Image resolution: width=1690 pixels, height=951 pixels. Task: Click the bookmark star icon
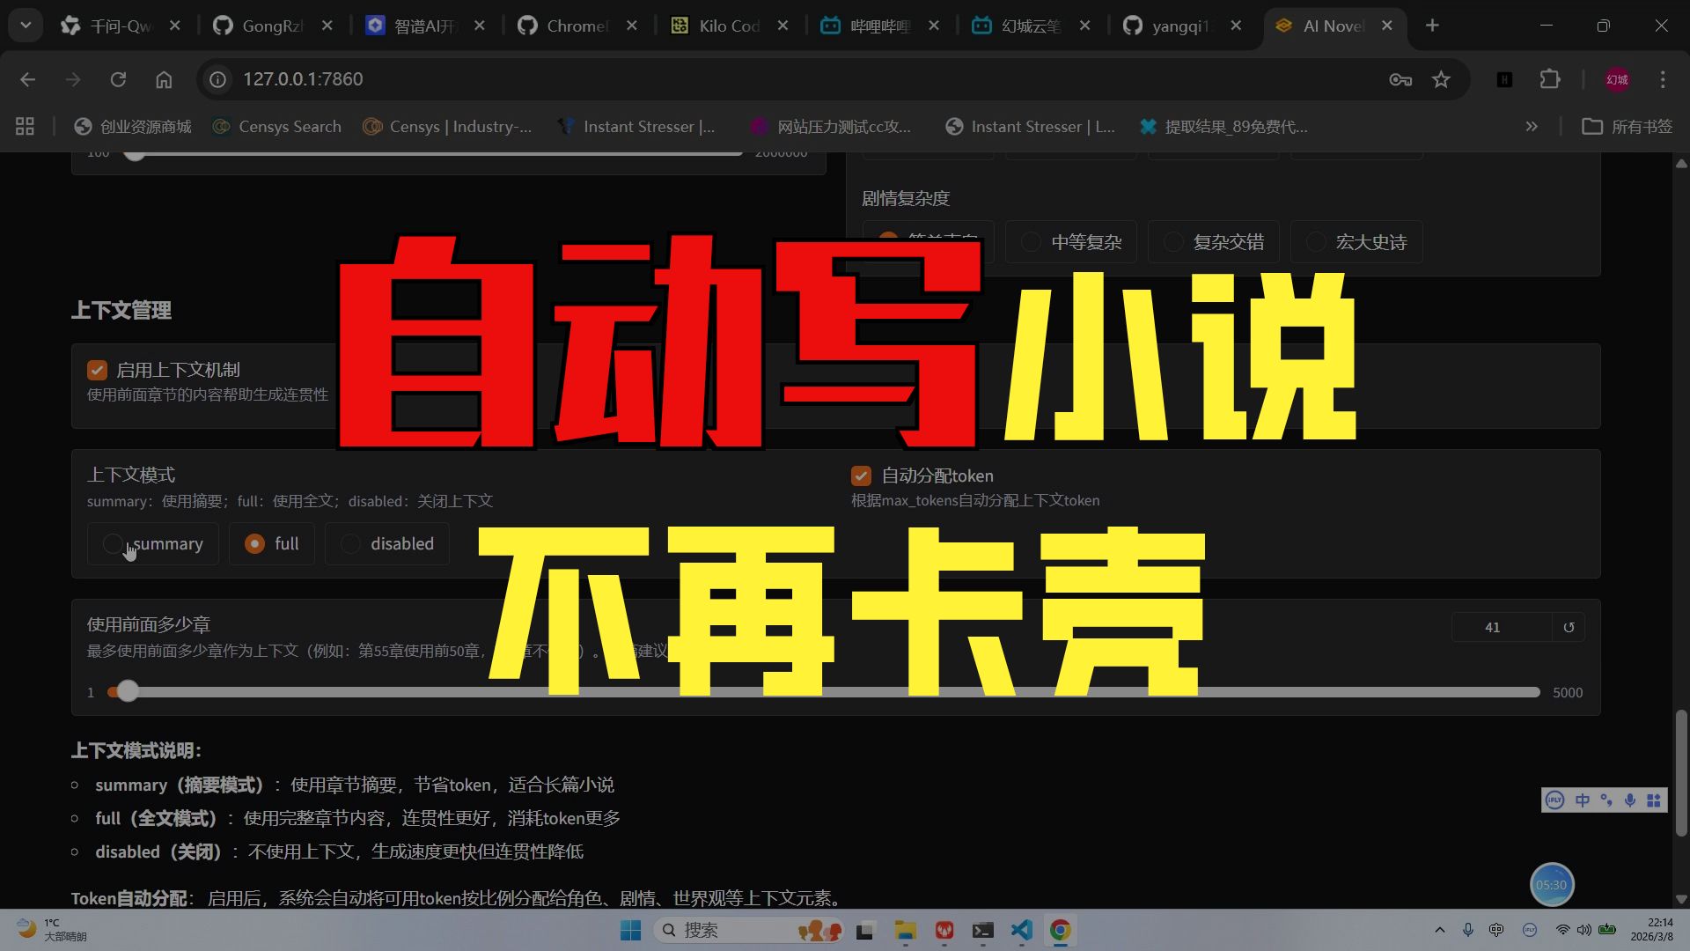1441,79
